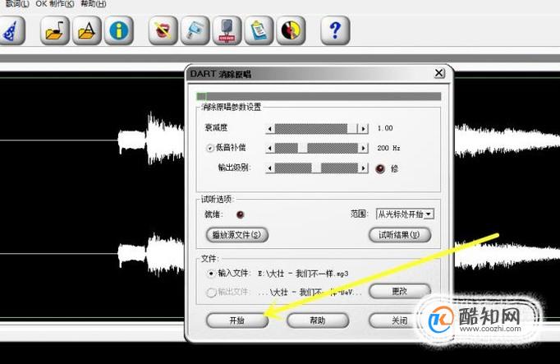Click the 开始 button

point(237,320)
